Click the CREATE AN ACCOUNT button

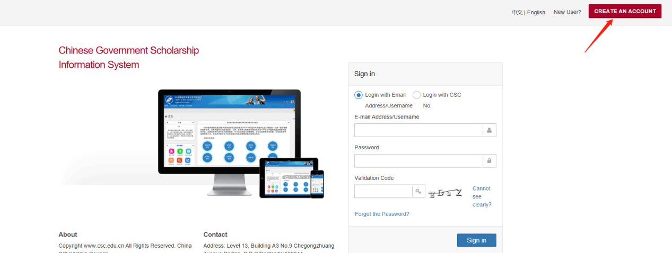[x=624, y=11]
